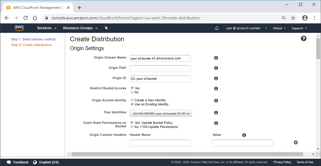The width and height of the screenshot is (321, 166).
Task: Open the zoom magnifier in address bar
Action: tap(283, 18)
